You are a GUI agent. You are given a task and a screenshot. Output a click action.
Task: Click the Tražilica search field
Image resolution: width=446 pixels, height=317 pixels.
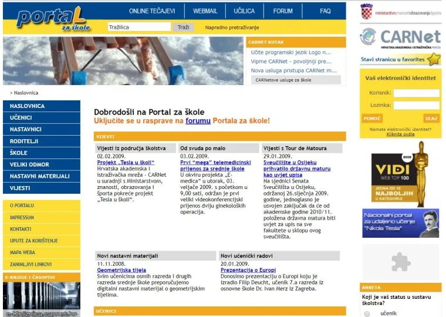140,27
